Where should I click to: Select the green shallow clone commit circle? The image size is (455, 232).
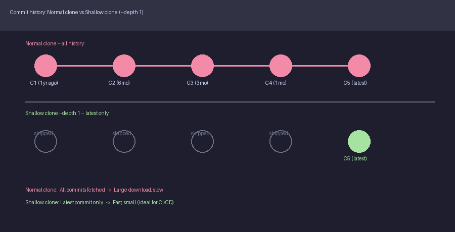359,141
